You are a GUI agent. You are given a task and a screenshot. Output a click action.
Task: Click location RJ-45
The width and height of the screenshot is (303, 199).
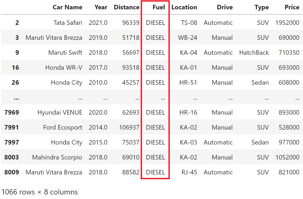click(x=189, y=172)
